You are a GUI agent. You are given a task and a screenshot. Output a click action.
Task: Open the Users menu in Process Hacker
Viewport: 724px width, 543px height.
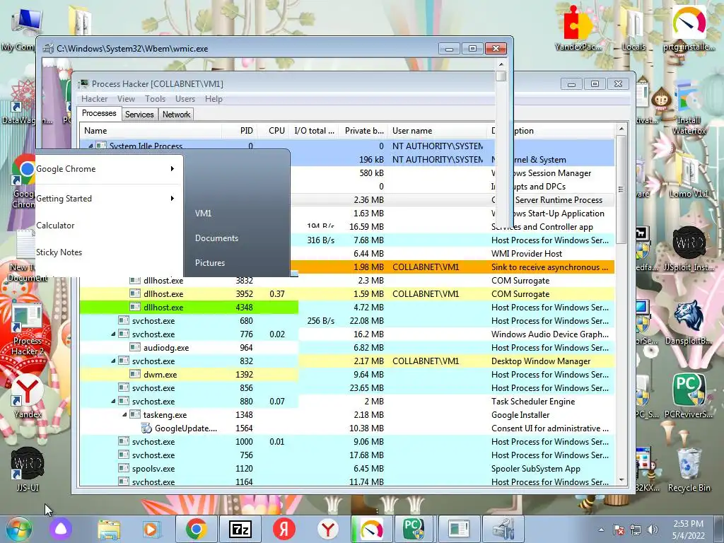tap(185, 99)
